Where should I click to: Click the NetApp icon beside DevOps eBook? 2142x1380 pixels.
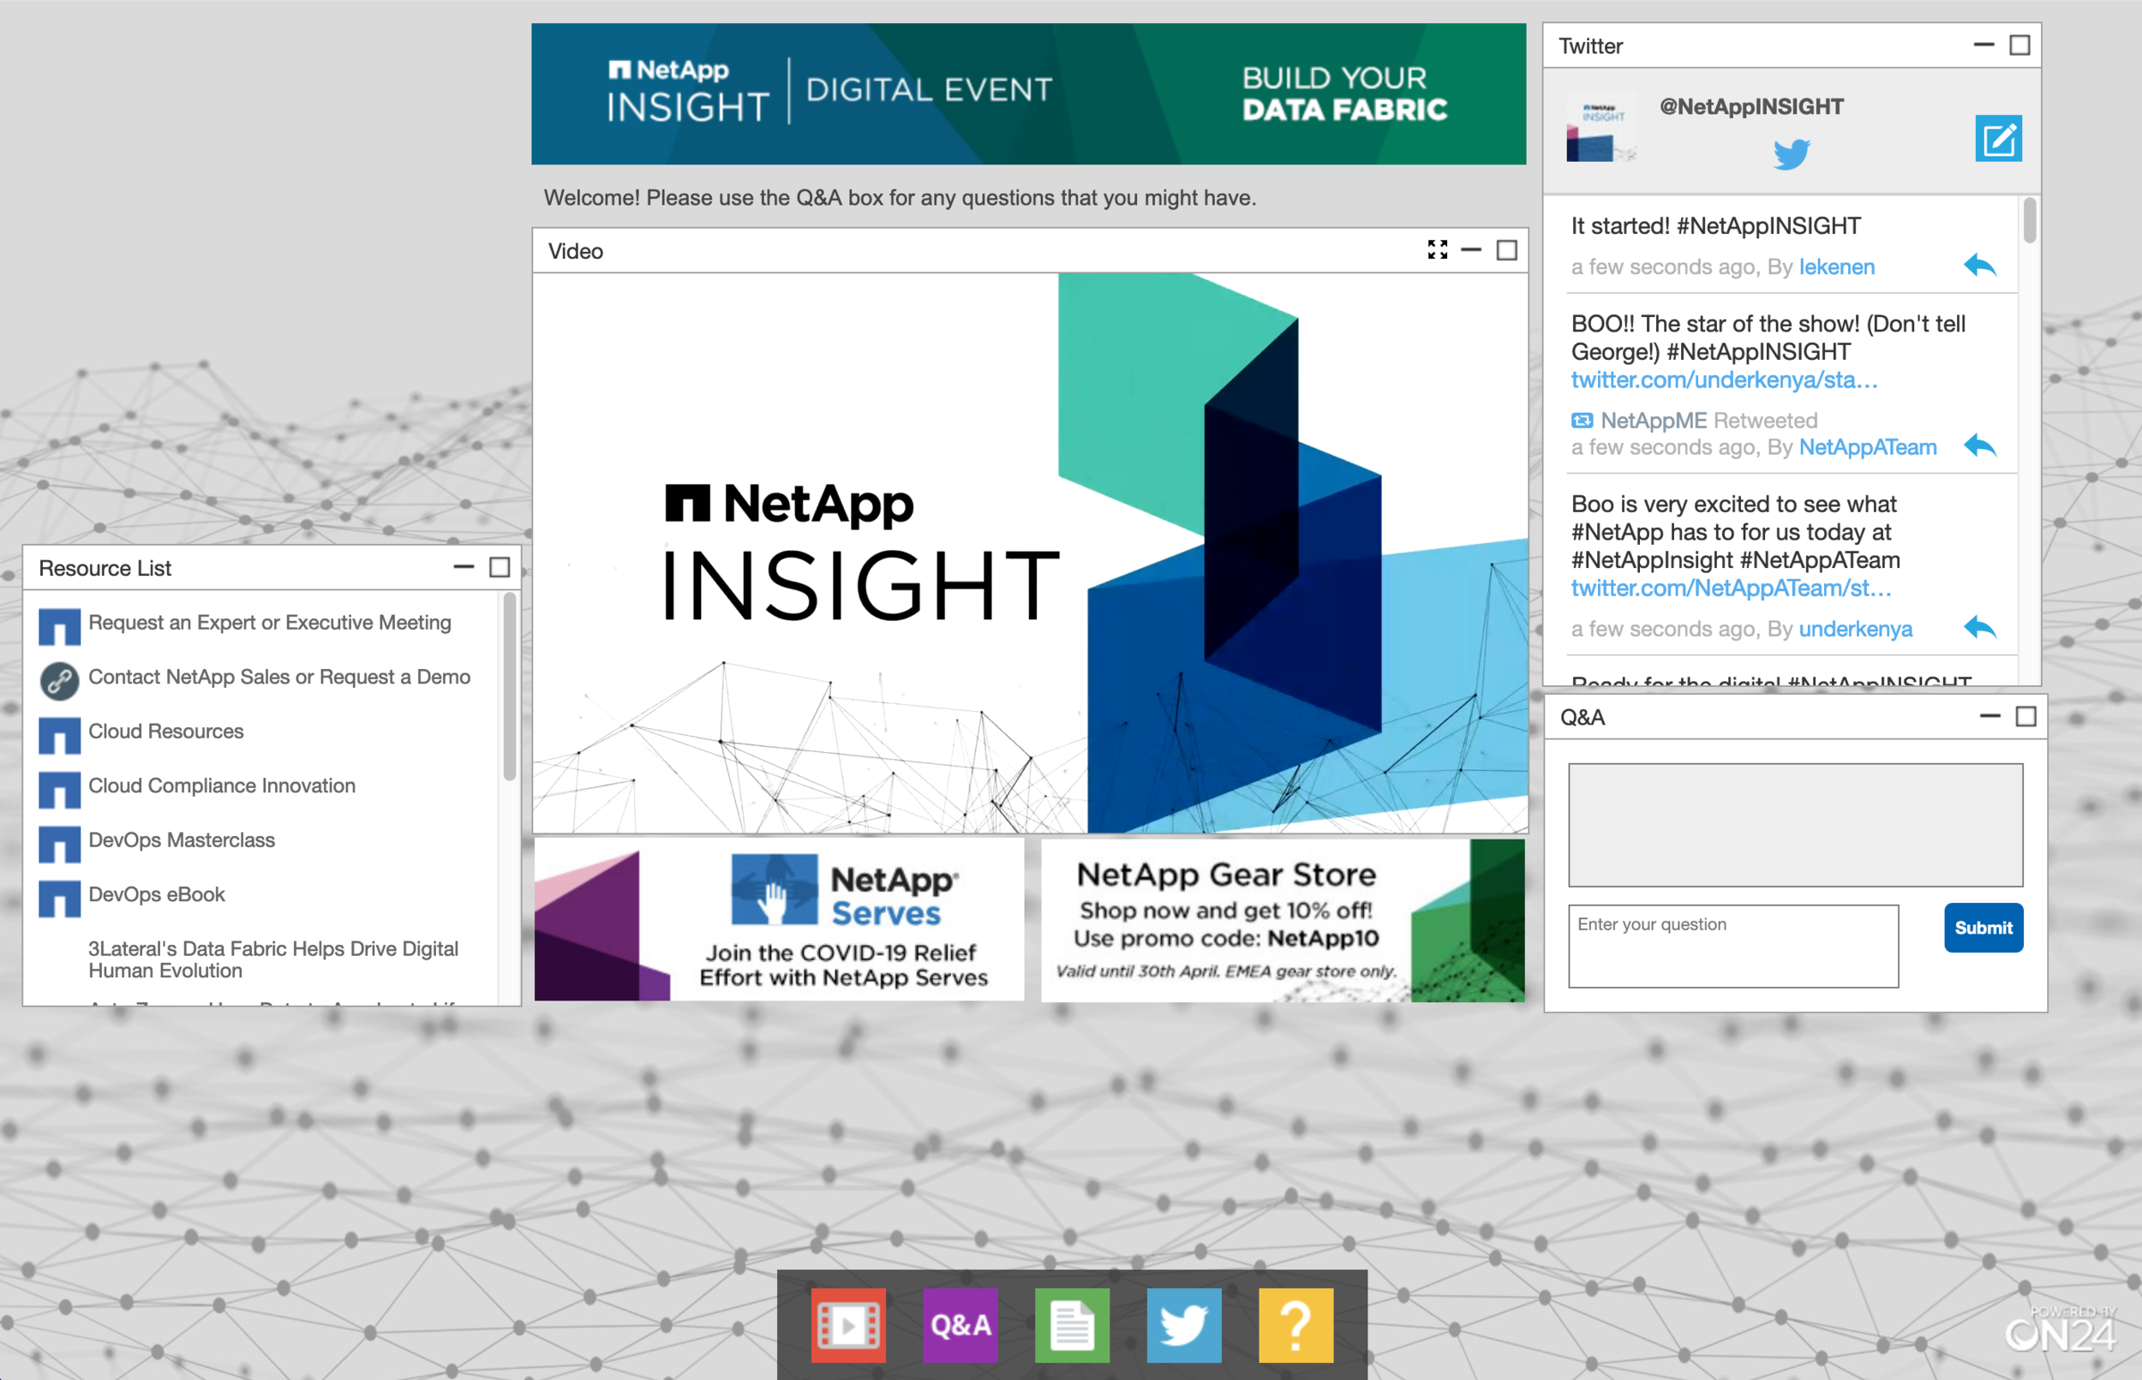59,899
